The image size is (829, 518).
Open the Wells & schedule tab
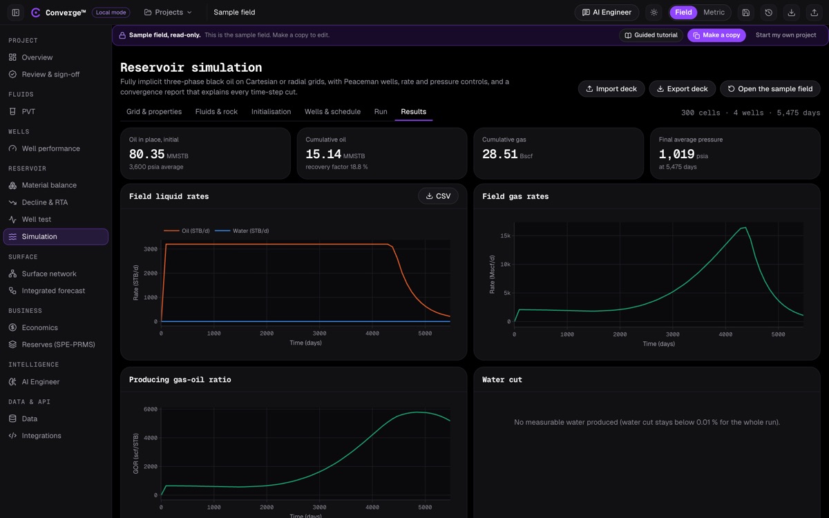point(332,112)
